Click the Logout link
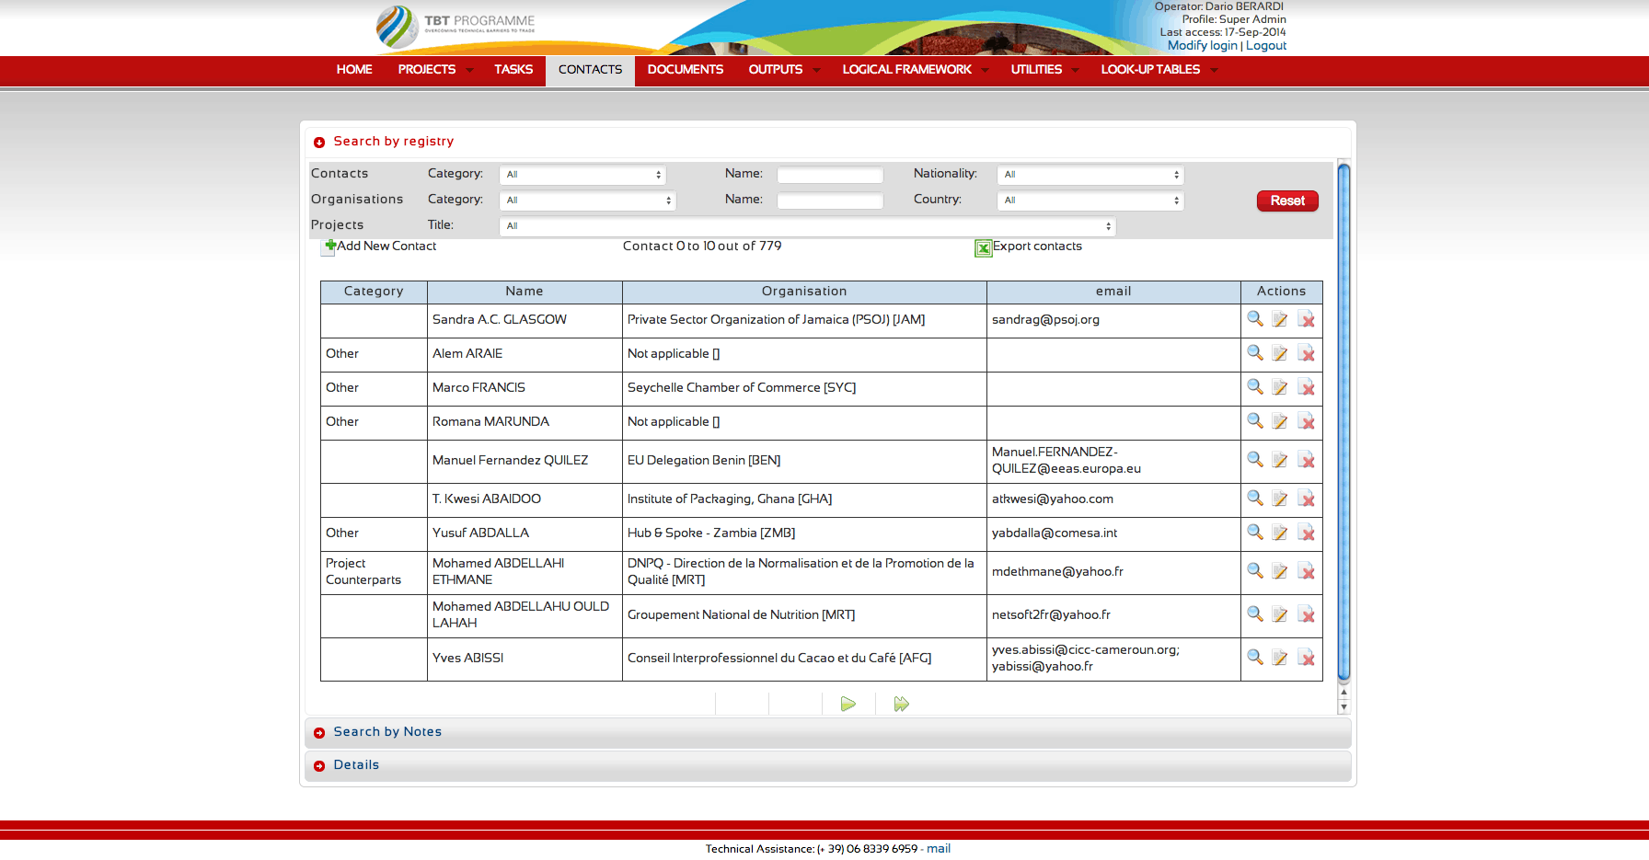This screenshot has height=860, width=1649. tap(1266, 46)
